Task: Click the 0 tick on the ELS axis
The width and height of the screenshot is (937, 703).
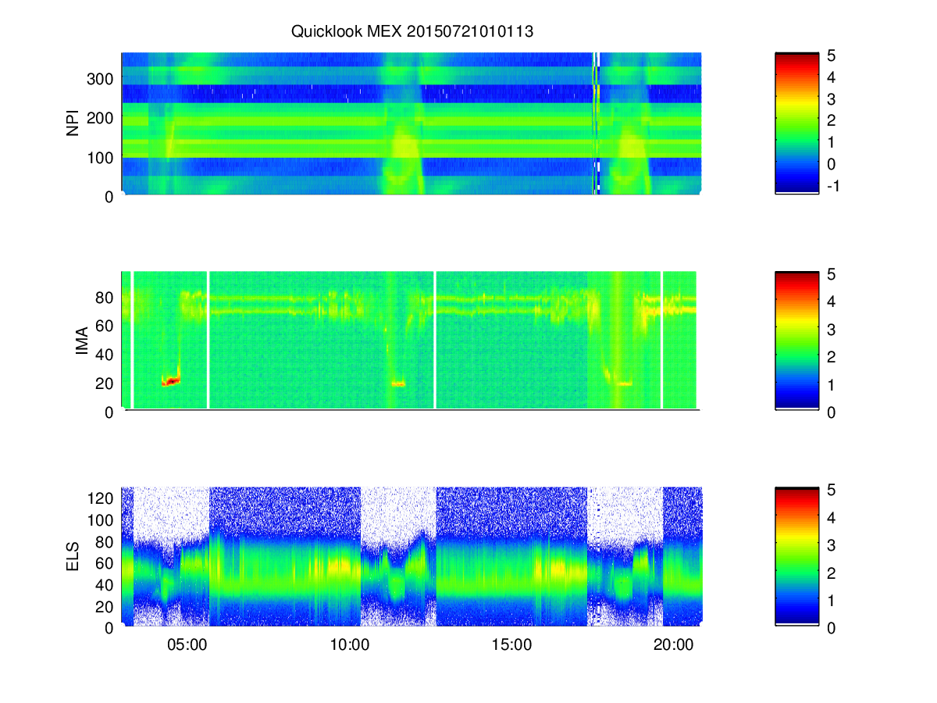Action: click(111, 627)
